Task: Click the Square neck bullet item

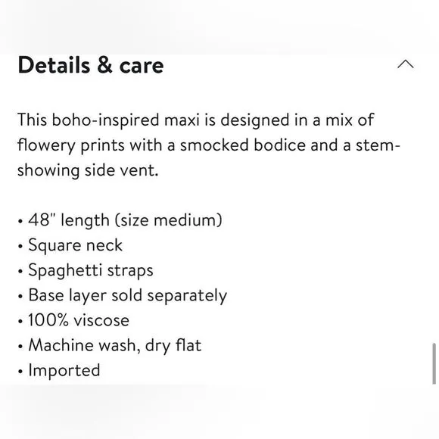Action: 70,245
